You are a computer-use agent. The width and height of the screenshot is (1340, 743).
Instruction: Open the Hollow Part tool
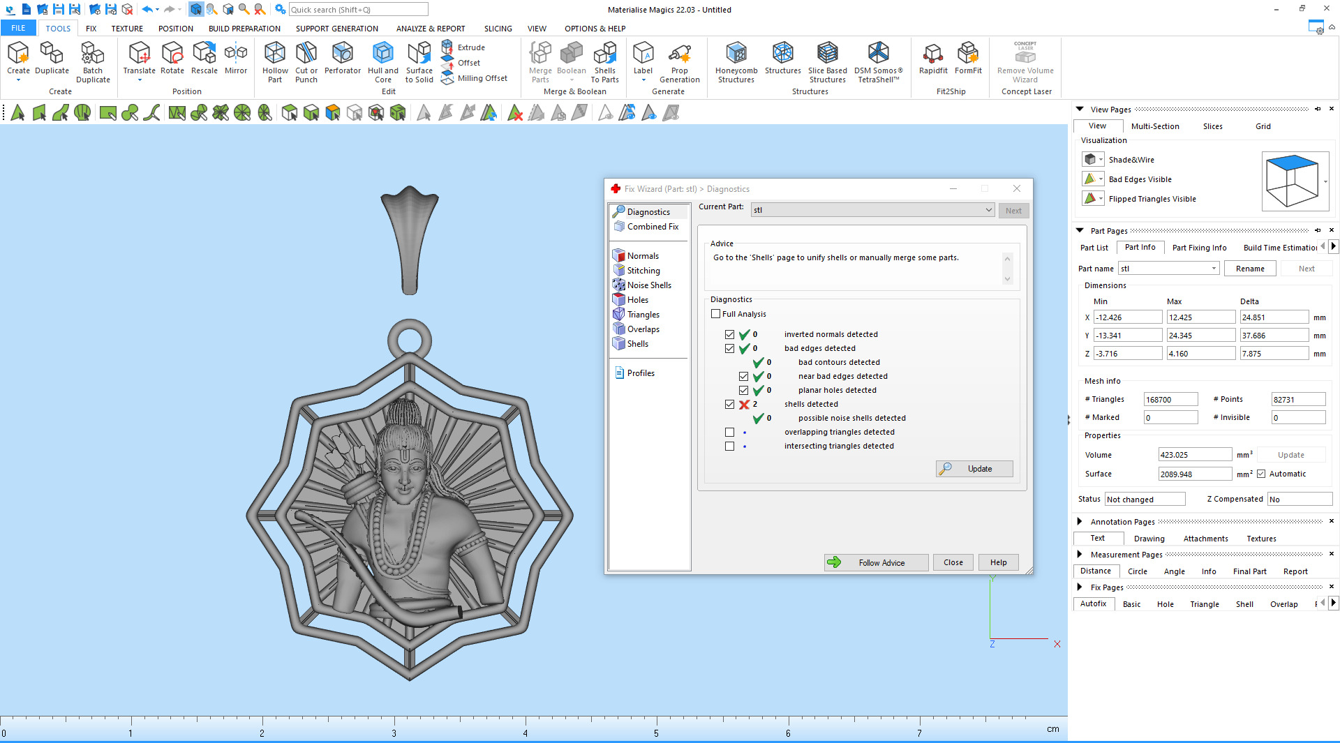(x=275, y=62)
